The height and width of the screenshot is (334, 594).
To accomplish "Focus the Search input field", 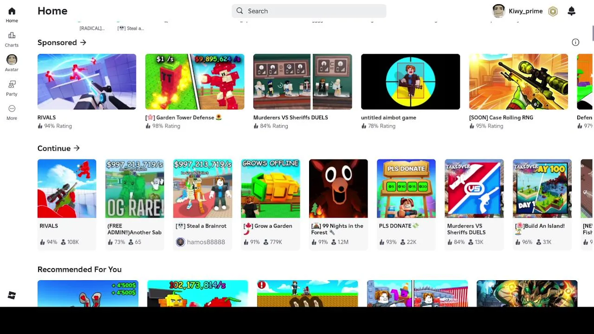I will click(309, 11).
